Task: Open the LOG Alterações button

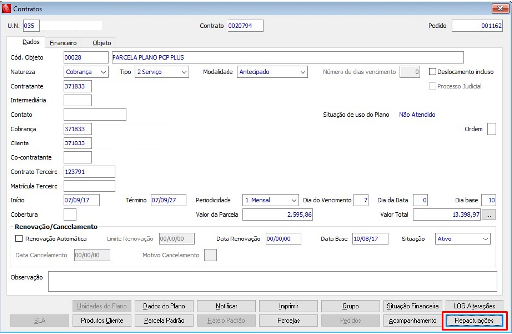Action: 474,306
